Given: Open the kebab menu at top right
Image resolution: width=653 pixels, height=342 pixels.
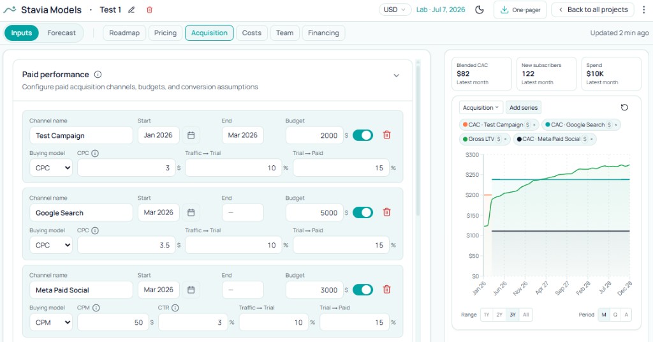Looking at the screenshot, I should point(644,10).
